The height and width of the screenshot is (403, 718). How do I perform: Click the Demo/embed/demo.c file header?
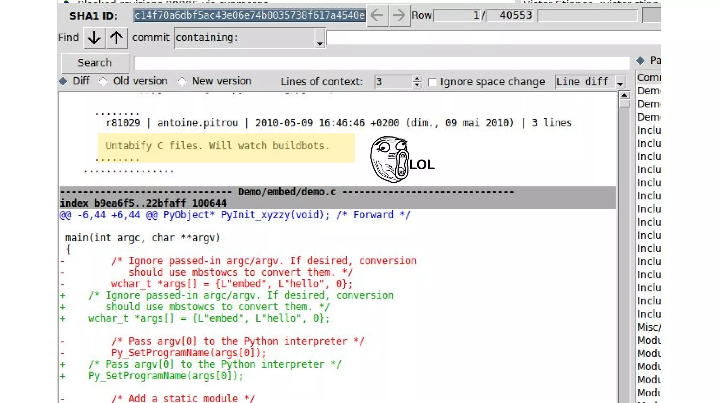286,192
